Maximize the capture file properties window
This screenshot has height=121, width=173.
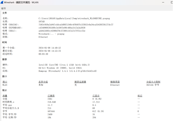coord(172,2)
